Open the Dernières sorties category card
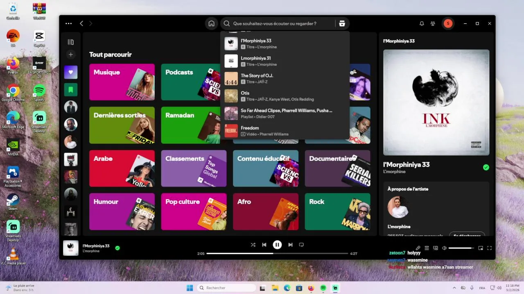This screenshot has width=524, height=294. point(122,125)
